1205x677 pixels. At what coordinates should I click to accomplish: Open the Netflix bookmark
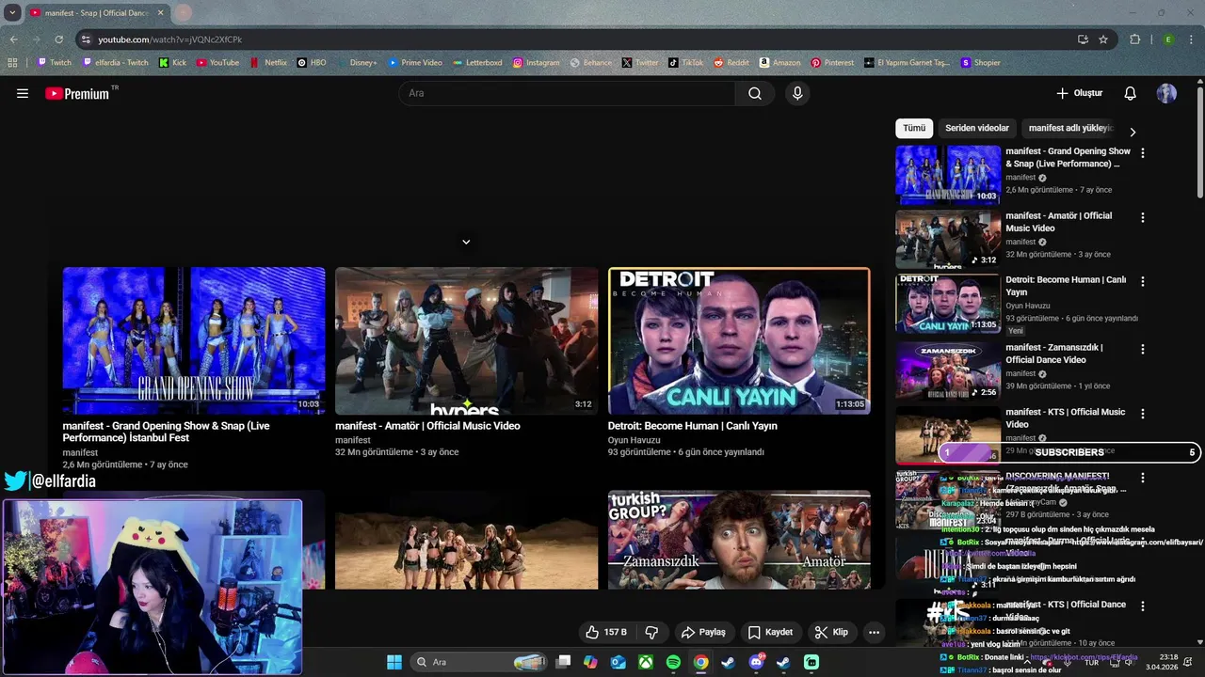(269, 63)
